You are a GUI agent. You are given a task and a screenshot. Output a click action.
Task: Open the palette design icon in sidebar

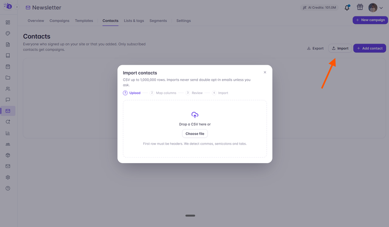[8, 33]
